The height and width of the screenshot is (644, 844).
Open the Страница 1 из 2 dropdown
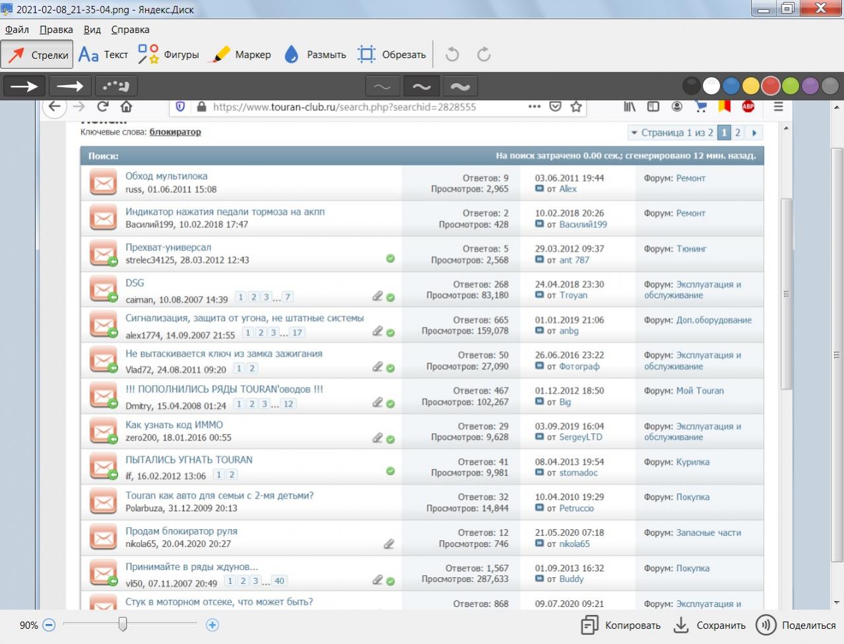point(671,133)
